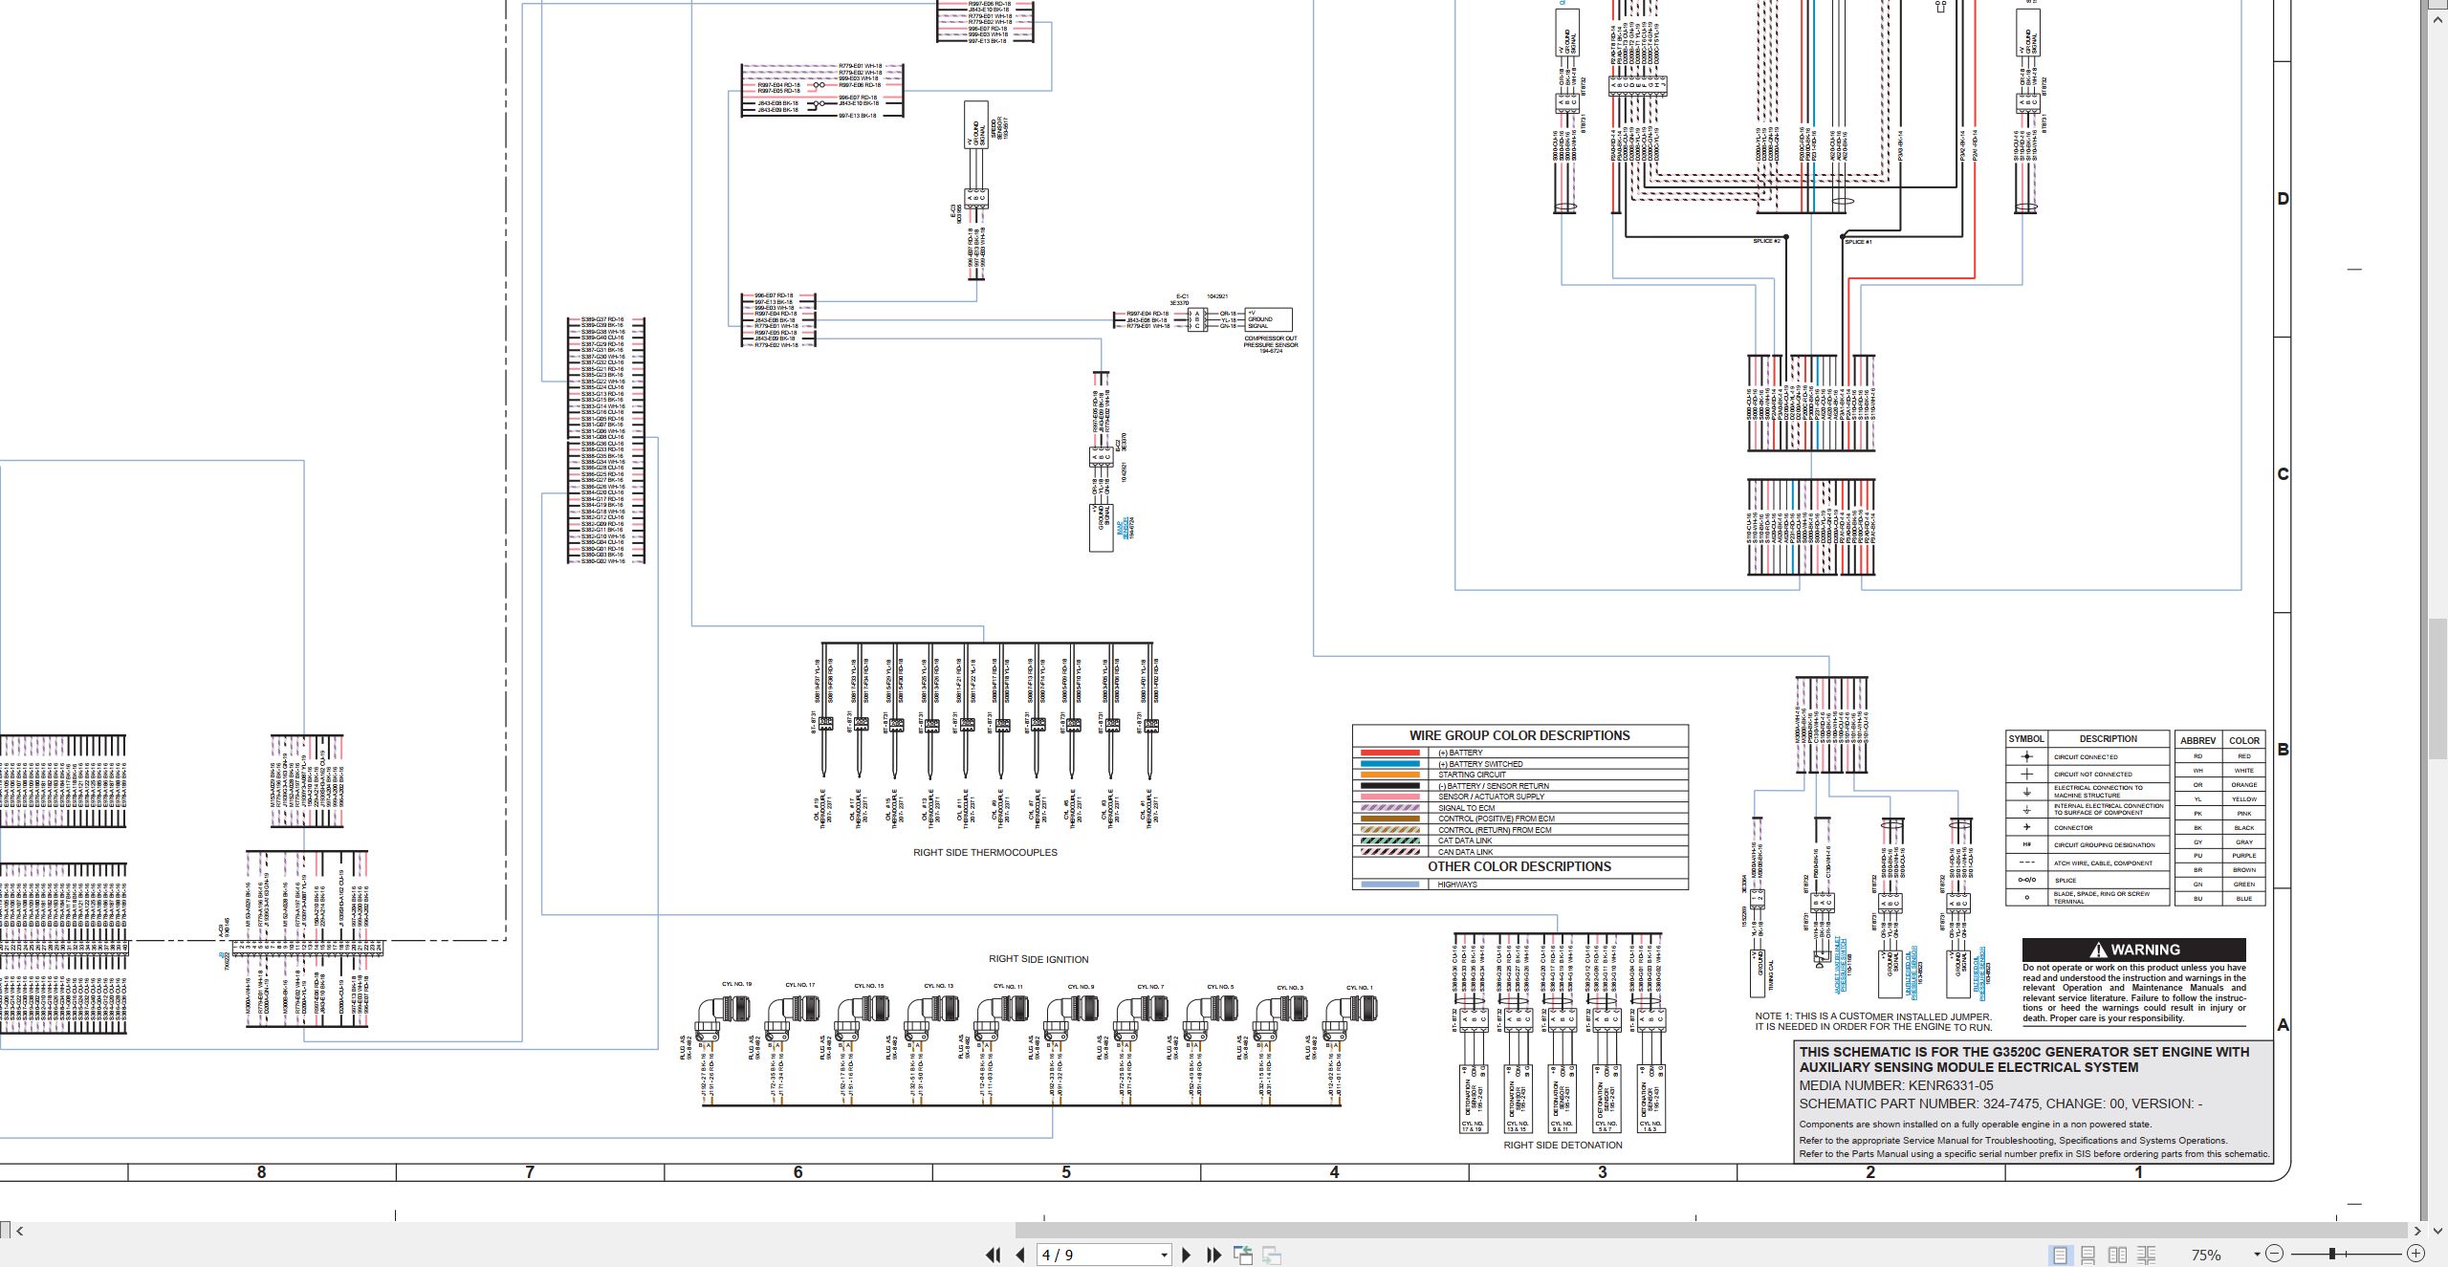The image size is (2448, 1267).
Task: Open the page number dropdown
Action: coord(1164,1256)
